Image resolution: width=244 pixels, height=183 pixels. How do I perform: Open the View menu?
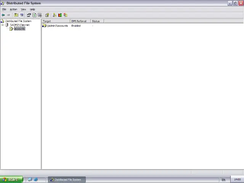(x=23, y=9)
